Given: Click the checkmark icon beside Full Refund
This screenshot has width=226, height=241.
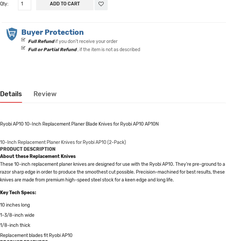Looking at the screenshot, I should point(23,40).
